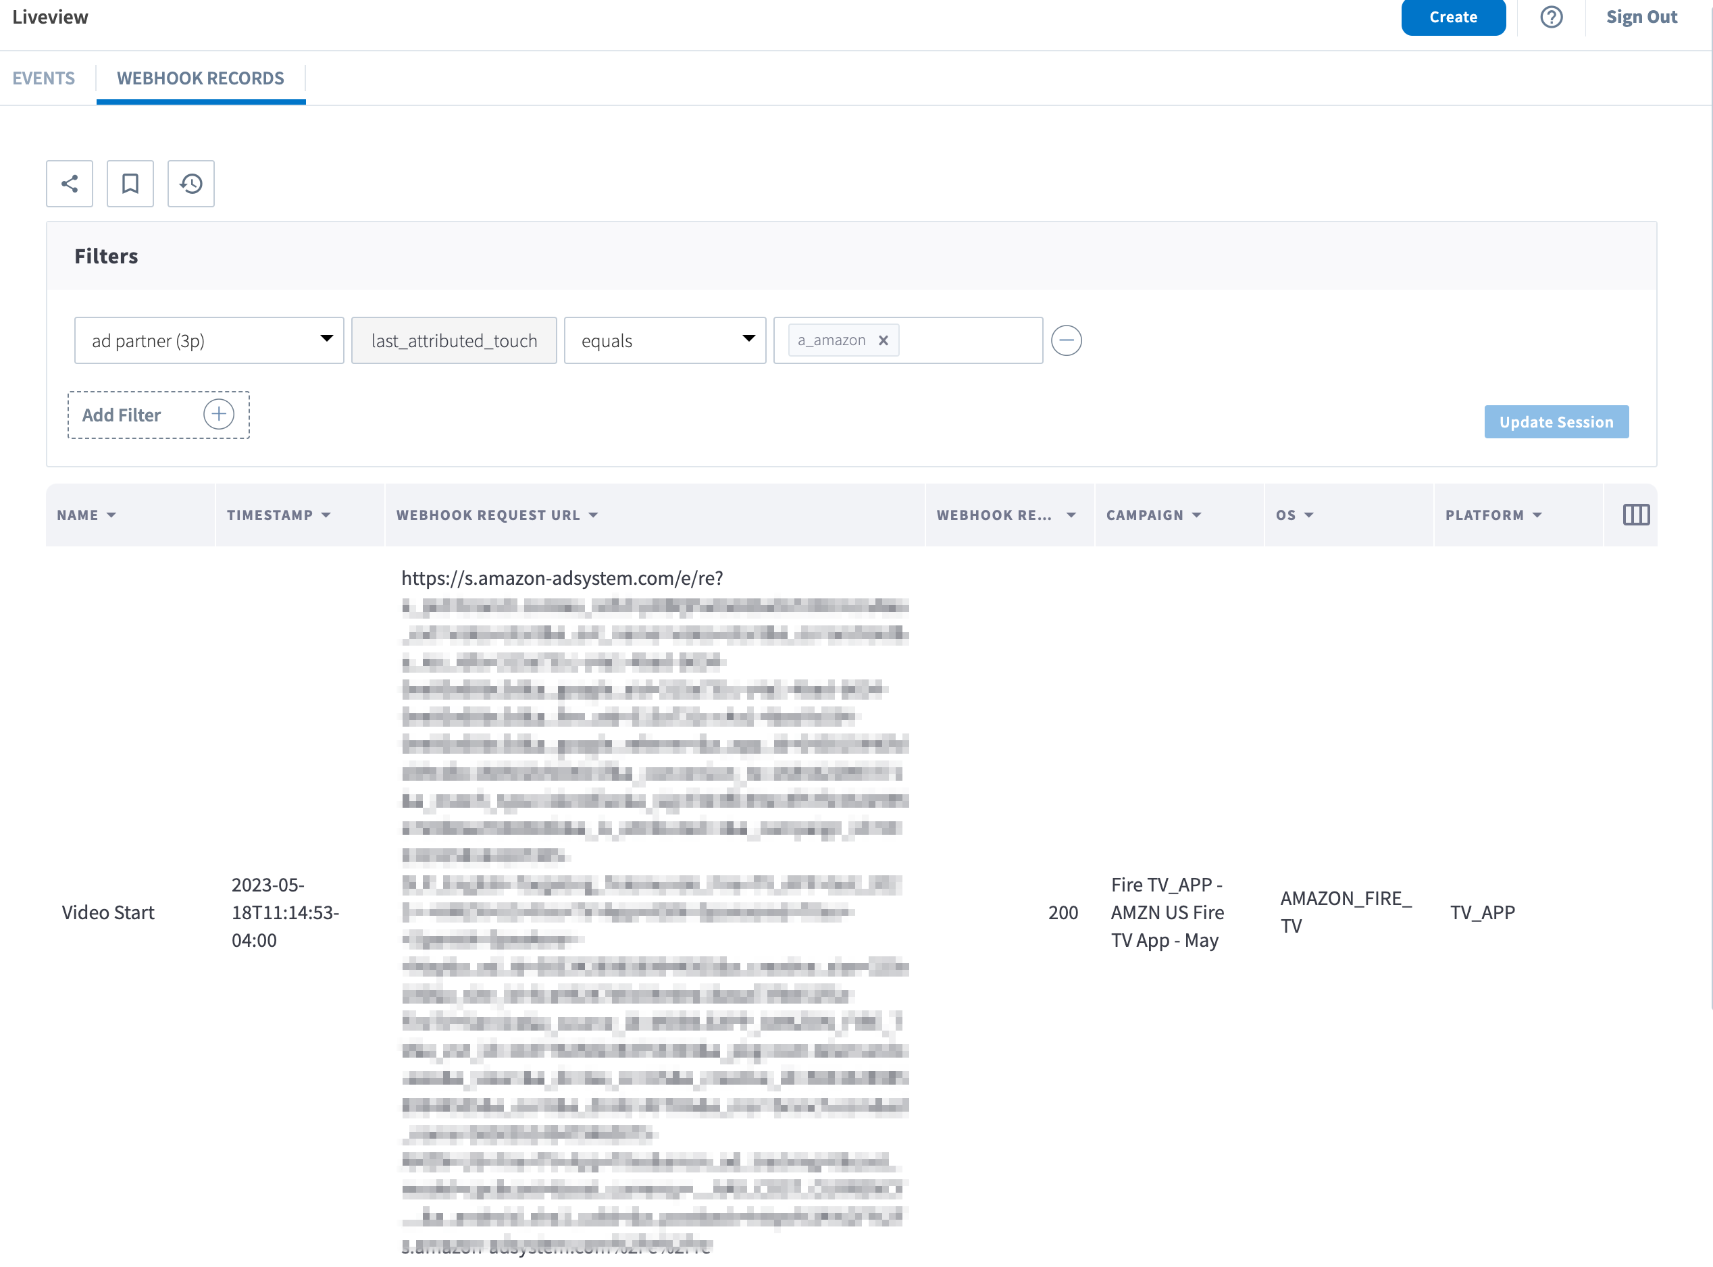Open the ad partner (3p) dropdown

pos(209,340)
